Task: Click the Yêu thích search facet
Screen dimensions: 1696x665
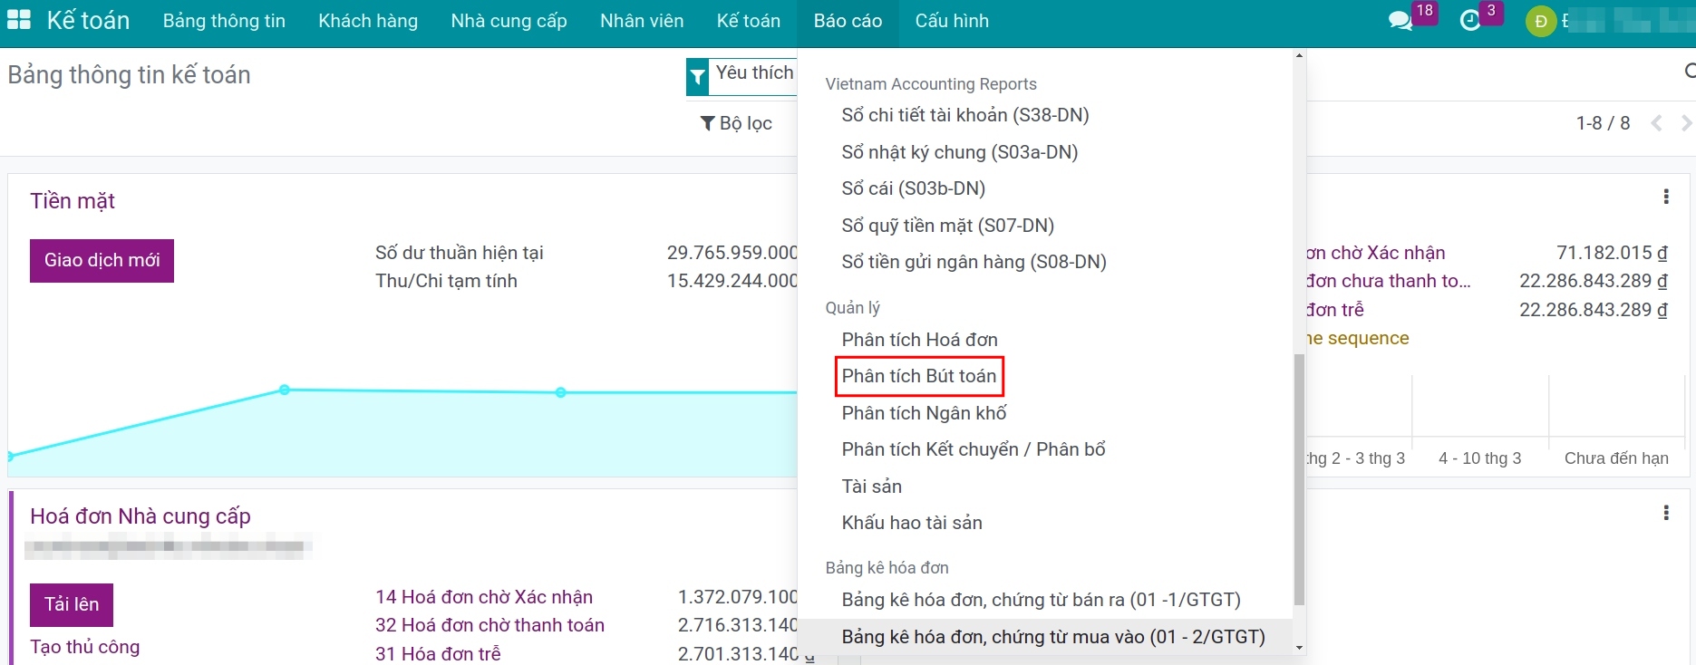Action: click(754, 73)
